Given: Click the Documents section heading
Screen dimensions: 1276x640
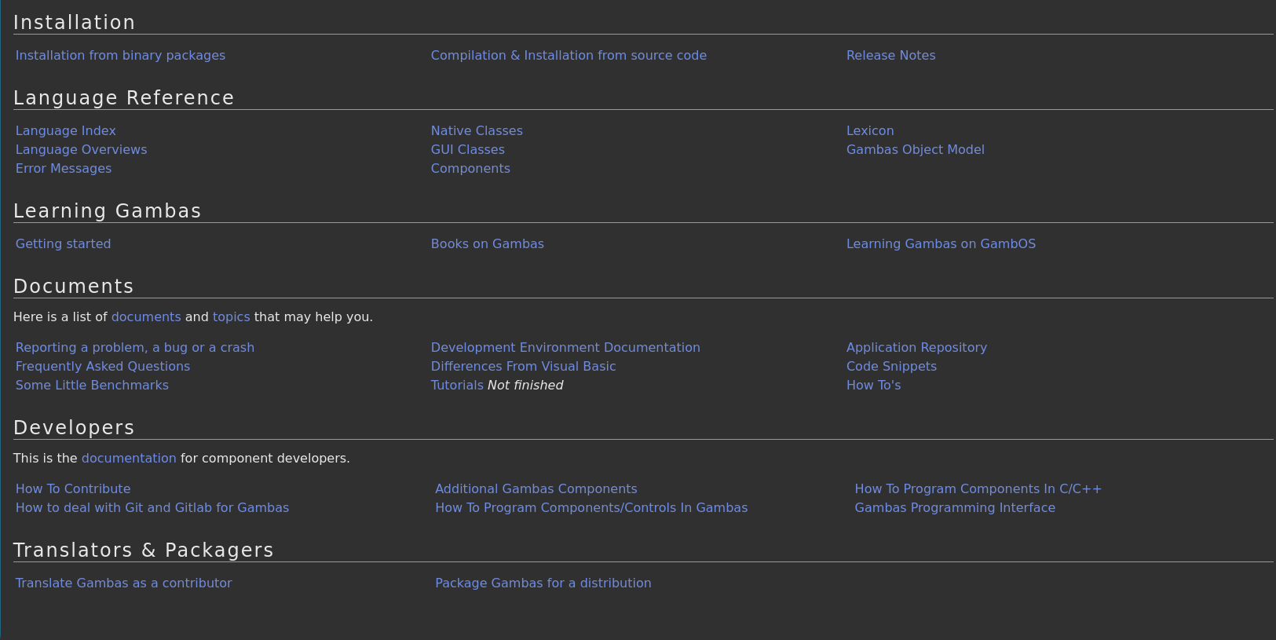Looking at the screenshot, I should click(x=73, y=287).
